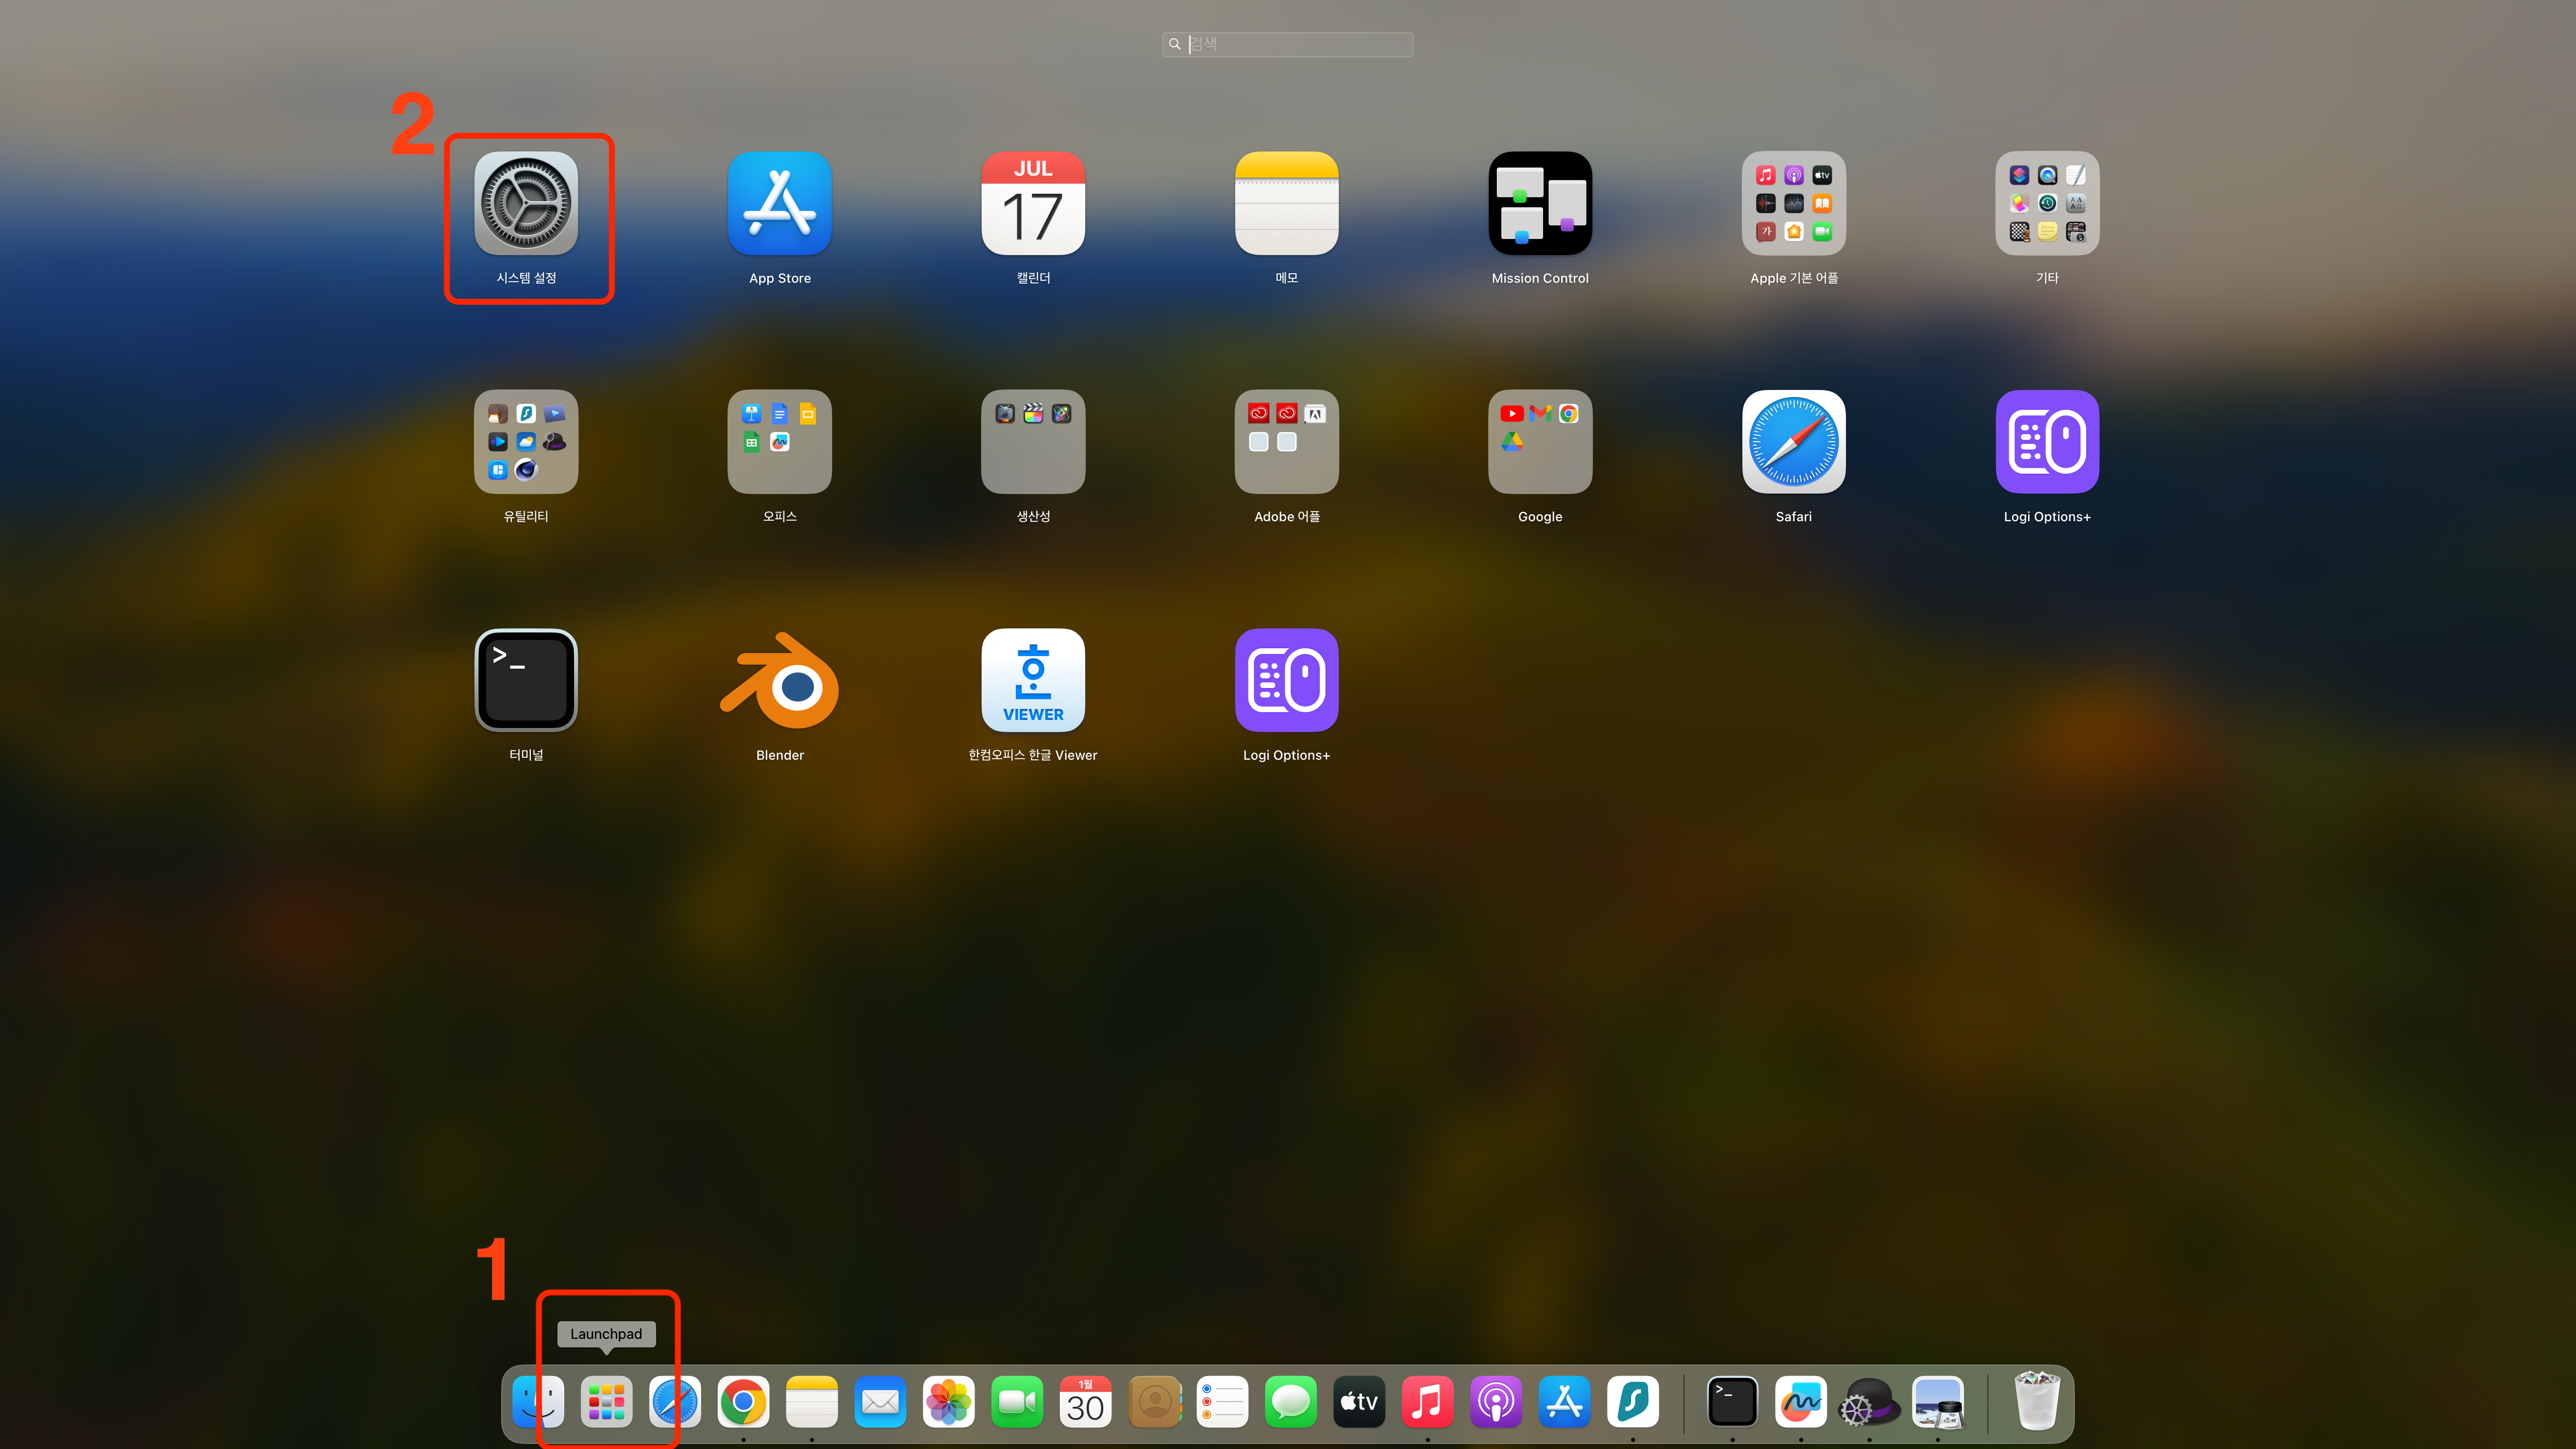This screenshot has width=2576, height=1449.
Task: Open Google Chrome from the Dock
Action: (x=743, y=1402)
